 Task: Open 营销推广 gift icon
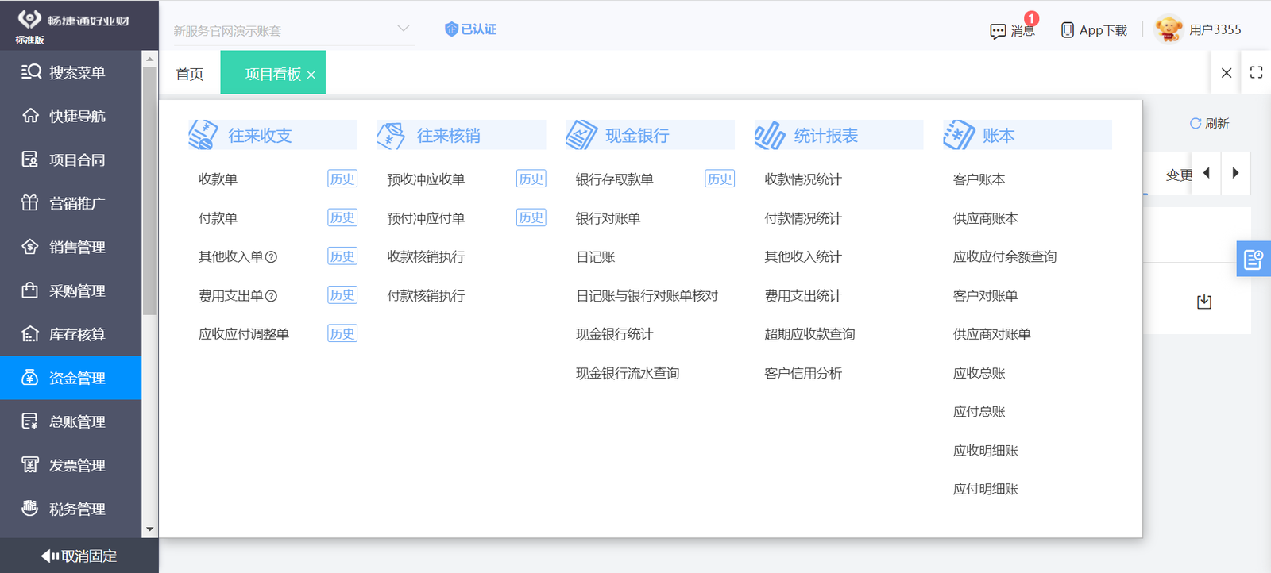[30, 203]
